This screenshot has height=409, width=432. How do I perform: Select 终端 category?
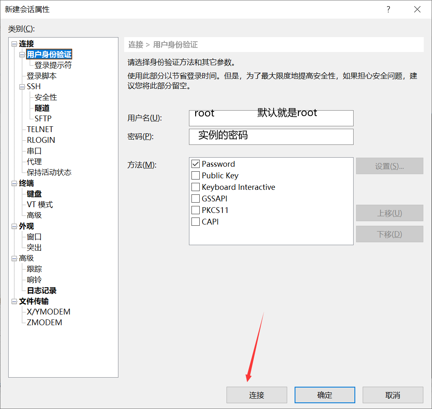click(26, 184)
